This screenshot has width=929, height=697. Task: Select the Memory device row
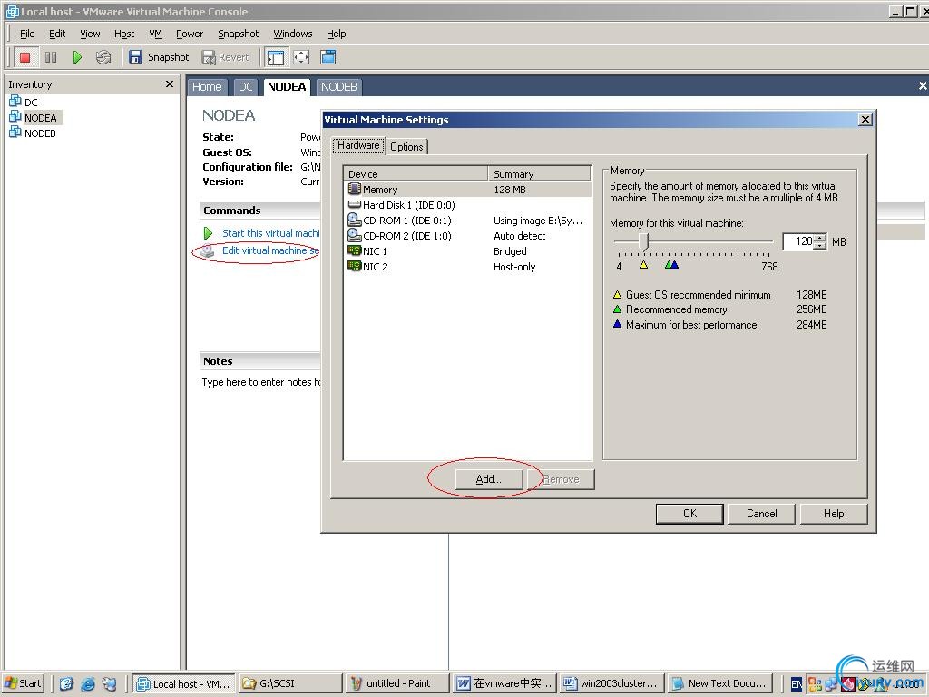click(467, 190)
